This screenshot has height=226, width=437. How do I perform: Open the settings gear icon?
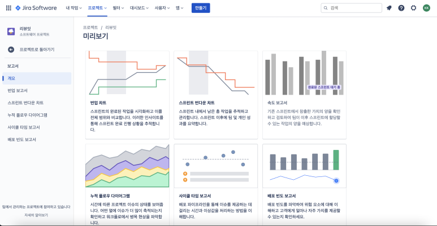(x=413, y=8)
